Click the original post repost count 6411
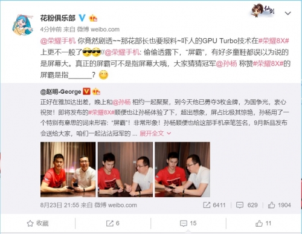This screenshot has width=302, height=234. [214, 205]
